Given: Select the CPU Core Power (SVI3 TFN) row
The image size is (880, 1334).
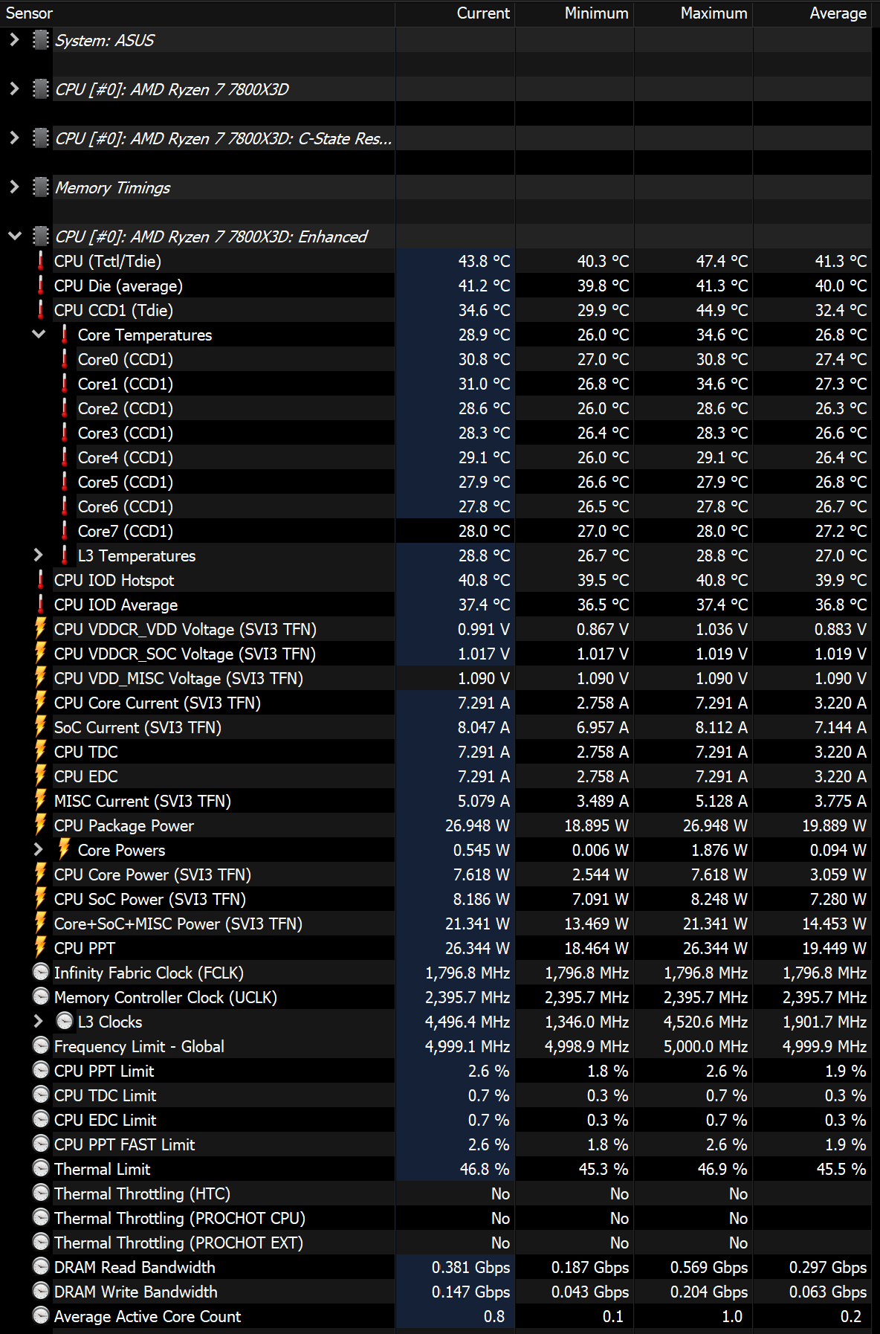Looking at the screenshot, I should click(x=436, y=874).
